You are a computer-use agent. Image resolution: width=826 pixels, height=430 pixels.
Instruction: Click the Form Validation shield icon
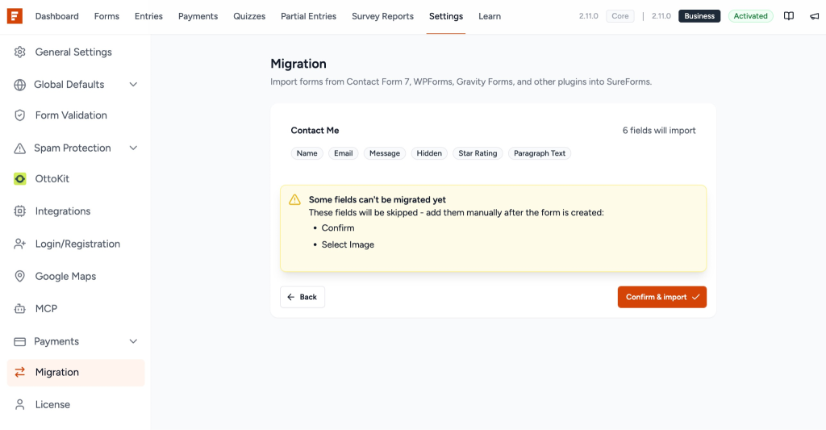tap(20, 115)
